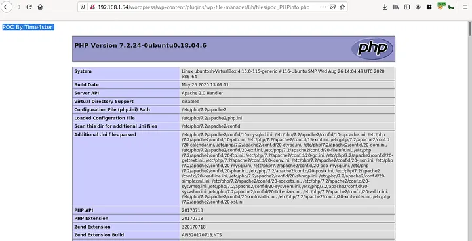Click the '/etc/php/7.2/apache2' path value
472x241 pixels.
click(204, 109)
